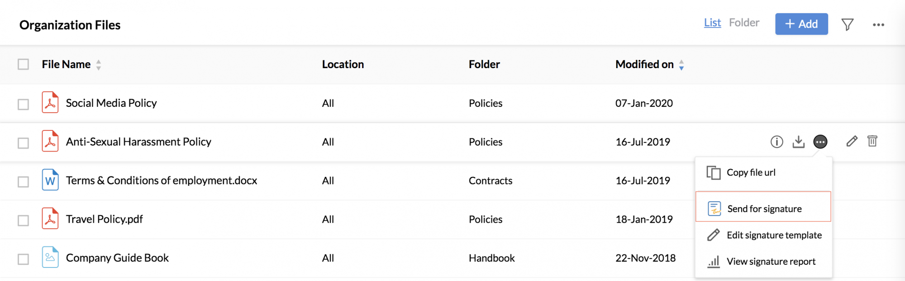Click the PDF icon for Travel Policy.pdf

[x=50, y=219]
